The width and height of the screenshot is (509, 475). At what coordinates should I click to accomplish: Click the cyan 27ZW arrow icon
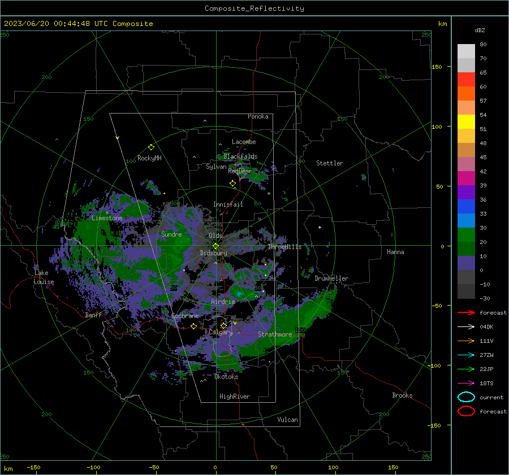tap(466, 355)
